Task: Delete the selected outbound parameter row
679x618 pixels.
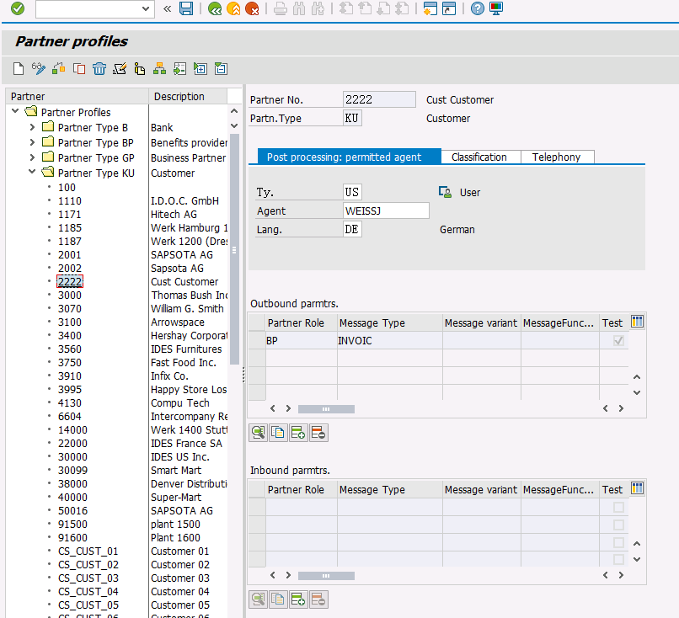Action: [x=318, y=433]
